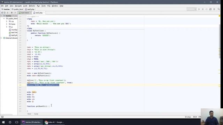Click the Stop toolbar icon
The width and height of the screenshot is (223, 125).
point(214,9)
